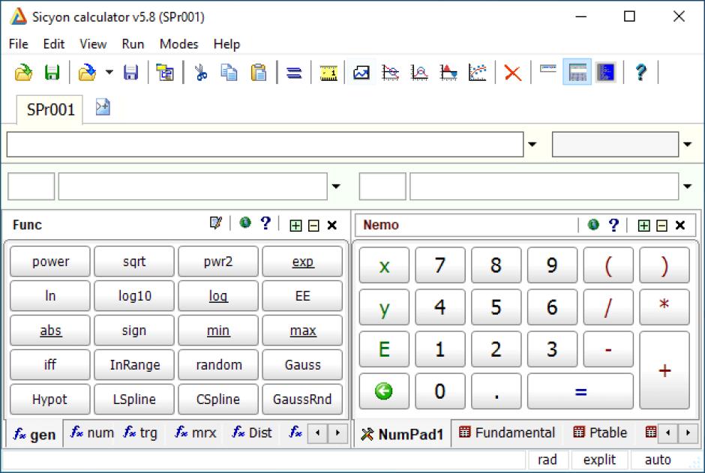
Task: Open the Modes menu
Action: click(179, 44)
